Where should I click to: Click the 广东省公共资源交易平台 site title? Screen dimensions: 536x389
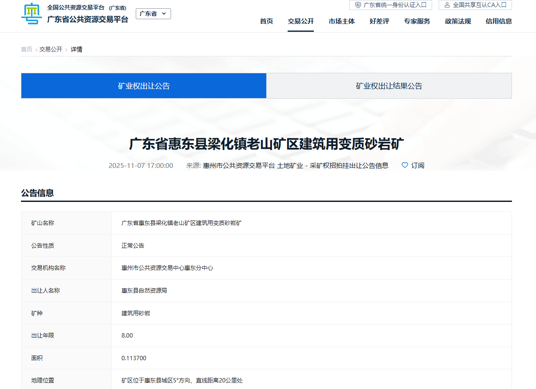[88, 19]
